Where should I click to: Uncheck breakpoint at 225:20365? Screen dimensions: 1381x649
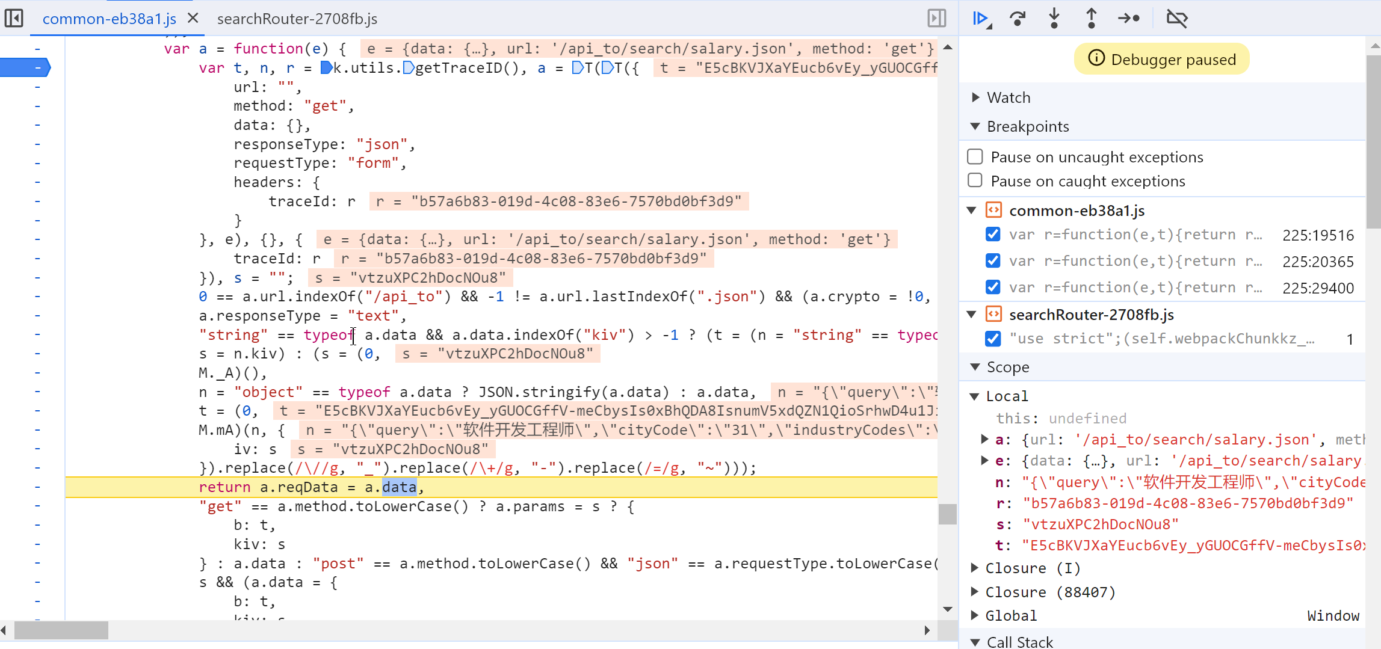[993, 260]
